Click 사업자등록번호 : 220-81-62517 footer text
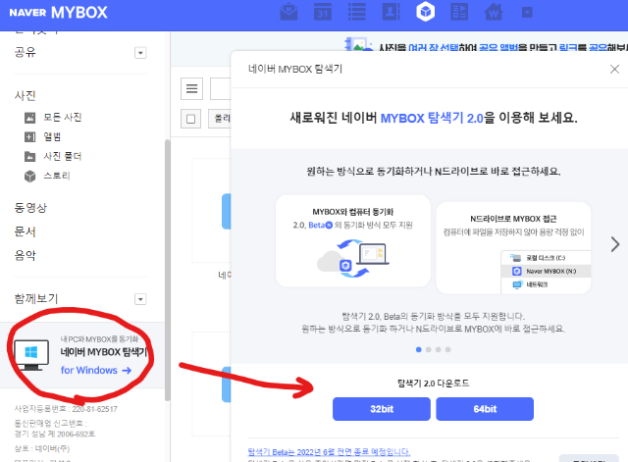628x462 pixels. click(x=66, y=409)
